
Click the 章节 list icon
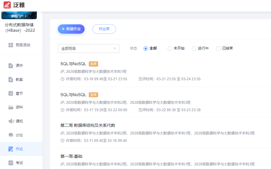click(x=11, y=94)
